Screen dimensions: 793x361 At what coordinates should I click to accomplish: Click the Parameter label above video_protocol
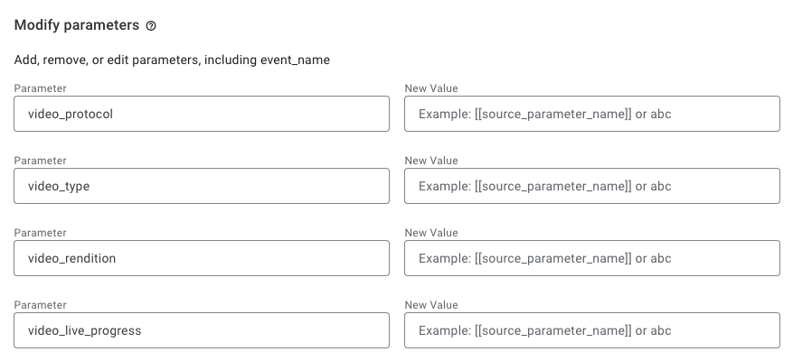(41, 88)
